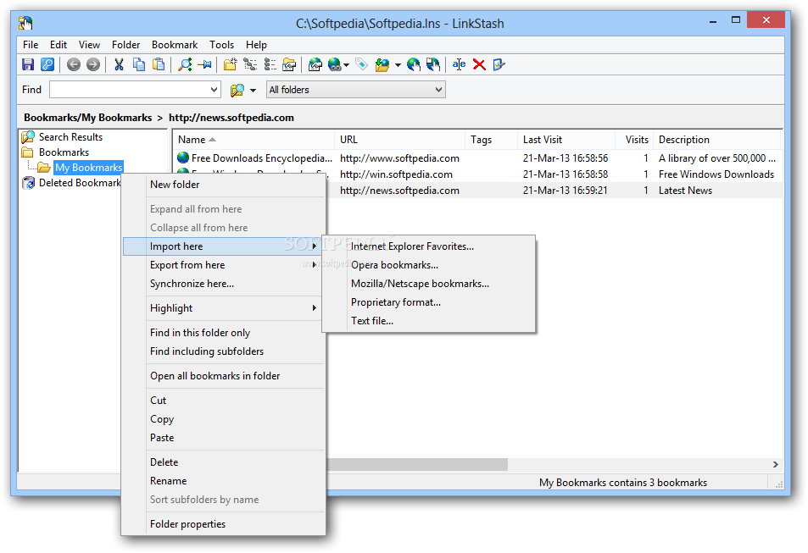Choose Delete in the context menu
The image size is (808, 553).
click(x=224, y=462)
